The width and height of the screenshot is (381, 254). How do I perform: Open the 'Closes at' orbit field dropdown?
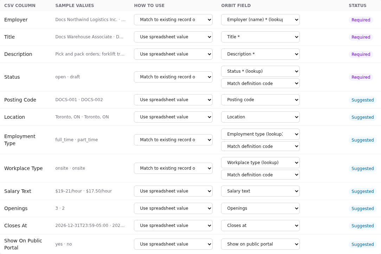260,226
